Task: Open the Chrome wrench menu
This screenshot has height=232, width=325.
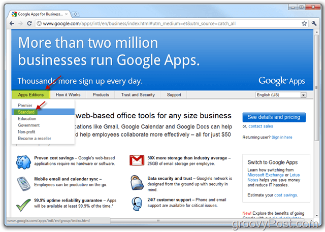Action: point(314,23)
